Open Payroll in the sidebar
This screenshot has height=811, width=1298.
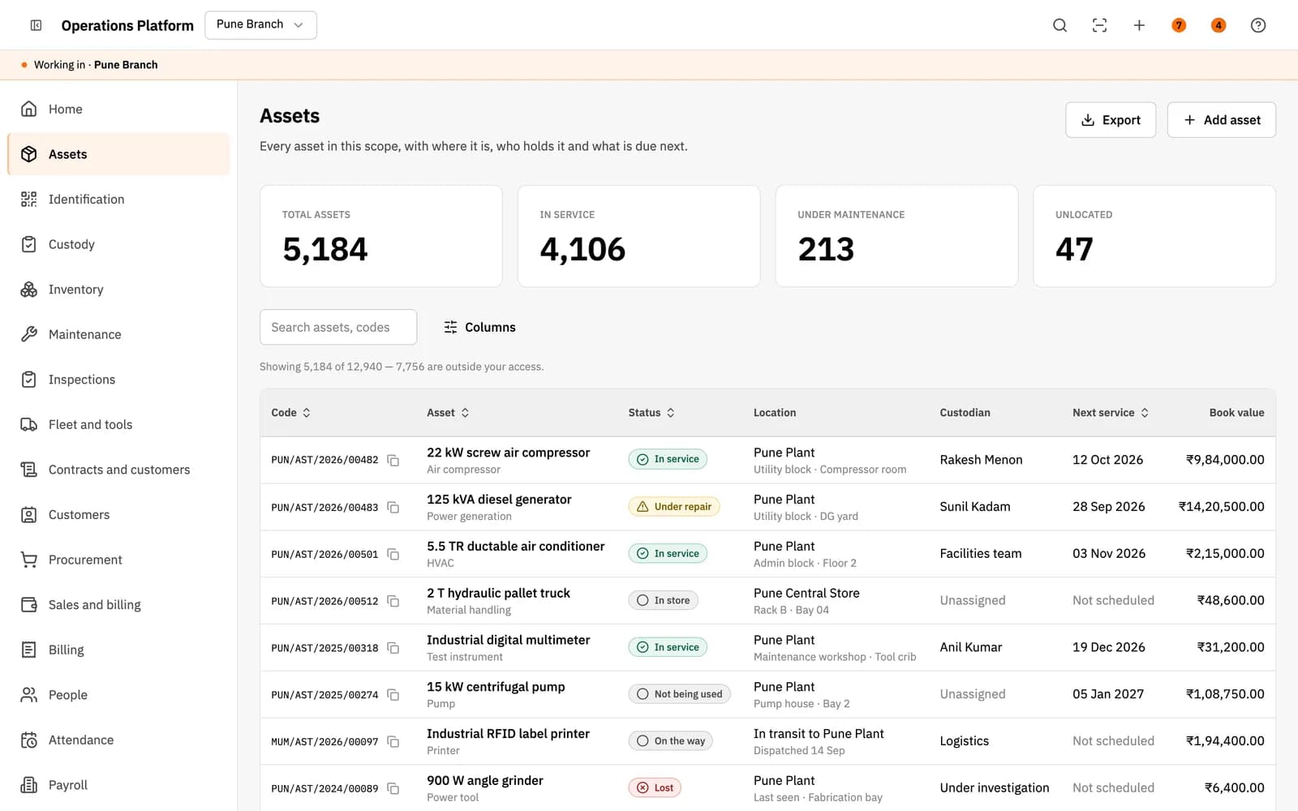[118, 784]
